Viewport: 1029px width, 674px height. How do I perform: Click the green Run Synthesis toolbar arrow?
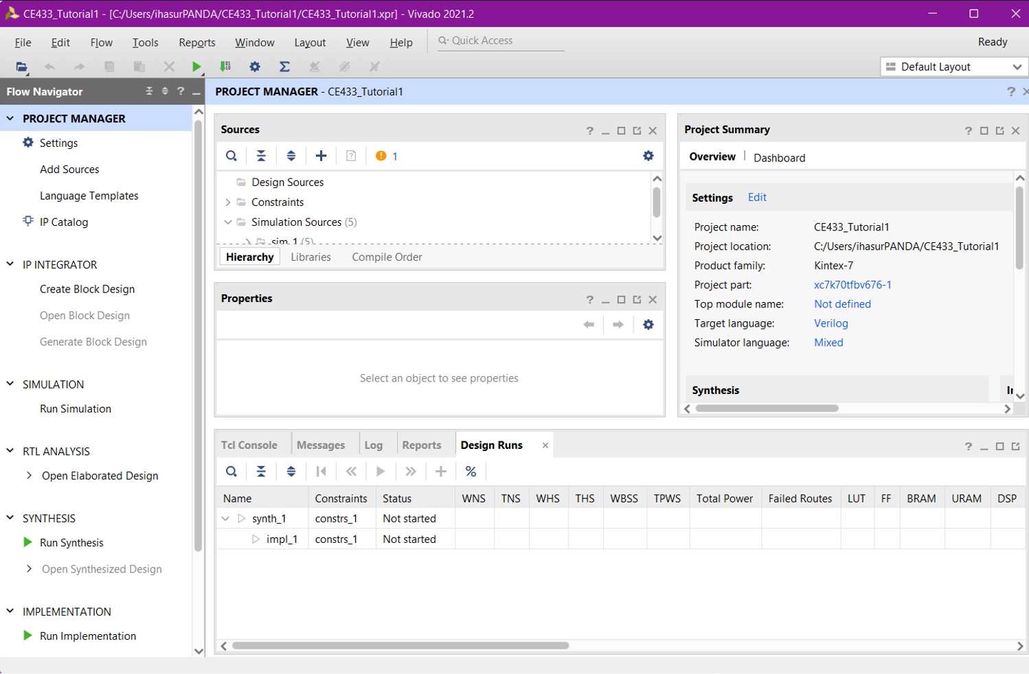coord(196,67)
